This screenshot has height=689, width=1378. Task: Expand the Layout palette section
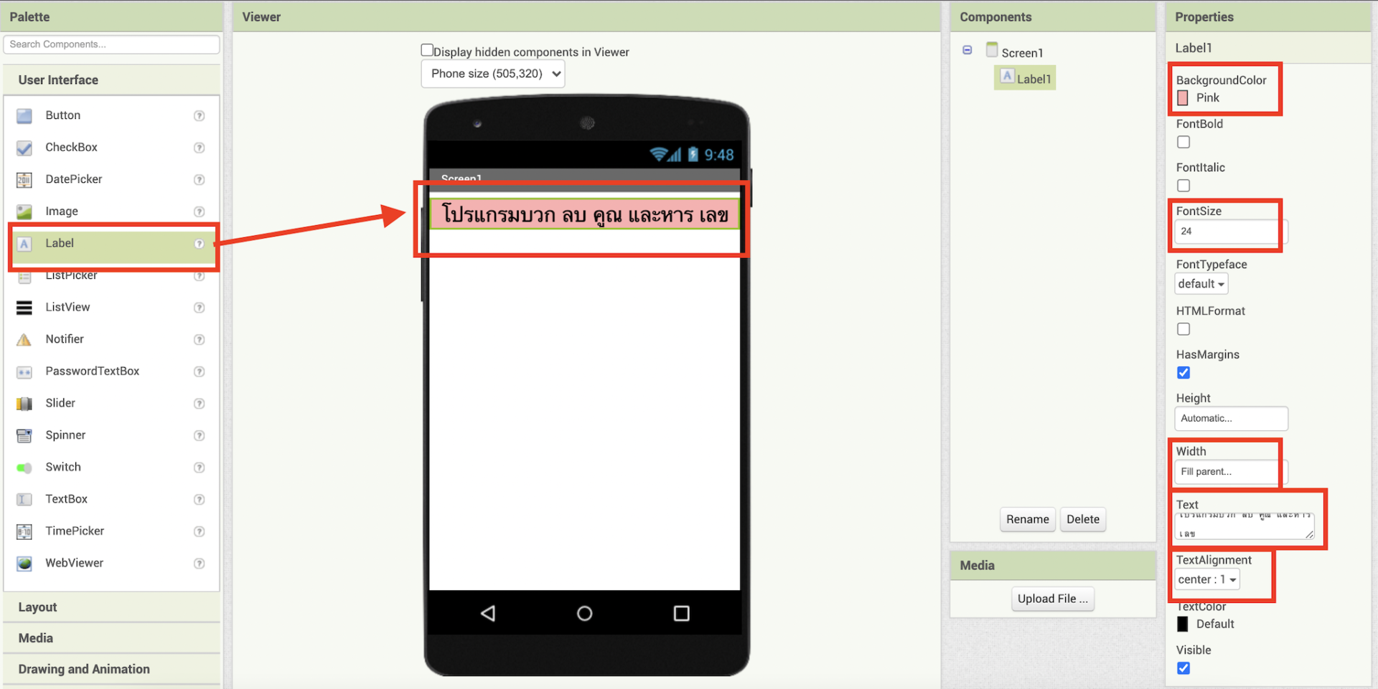tap(37, 607)
